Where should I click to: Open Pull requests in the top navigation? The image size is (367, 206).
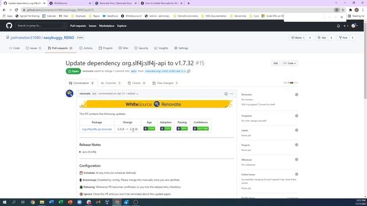click(x=78, y=26)
